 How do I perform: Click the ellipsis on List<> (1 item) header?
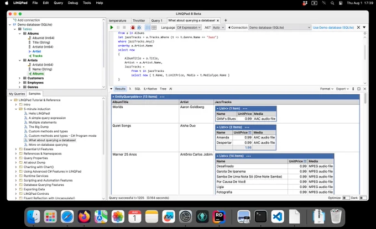click(x=245, y=108)
